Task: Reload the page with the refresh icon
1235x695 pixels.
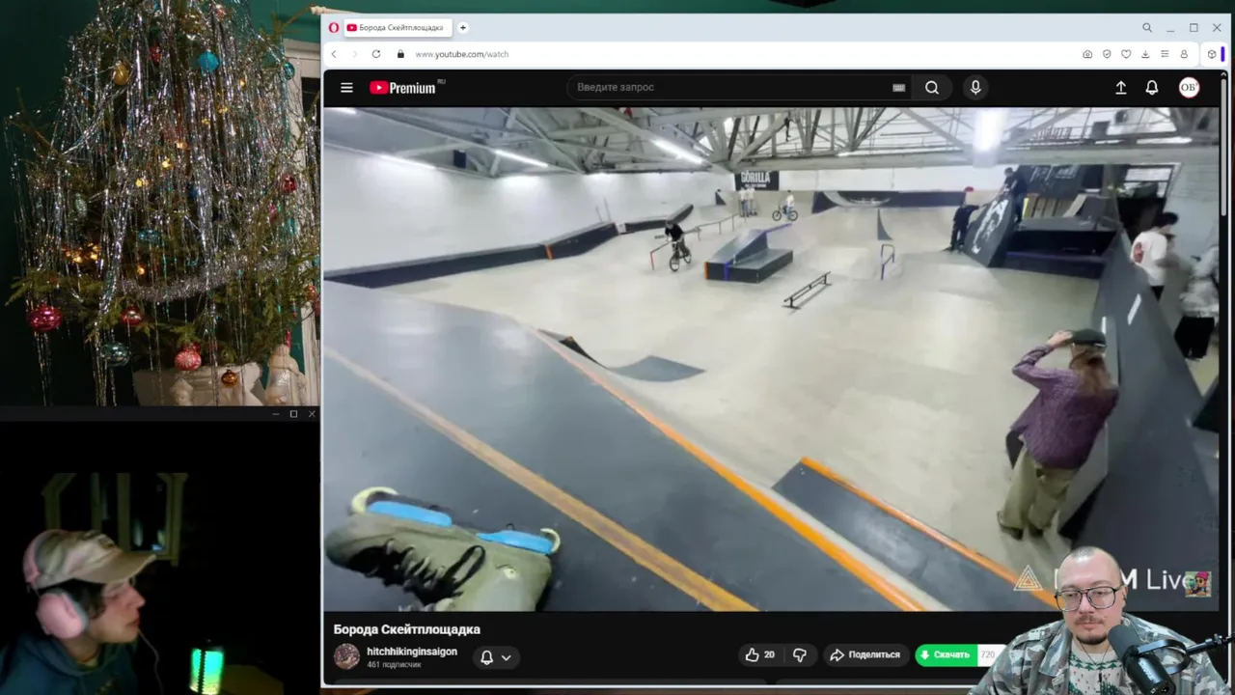Action: [x=376, y=54]
